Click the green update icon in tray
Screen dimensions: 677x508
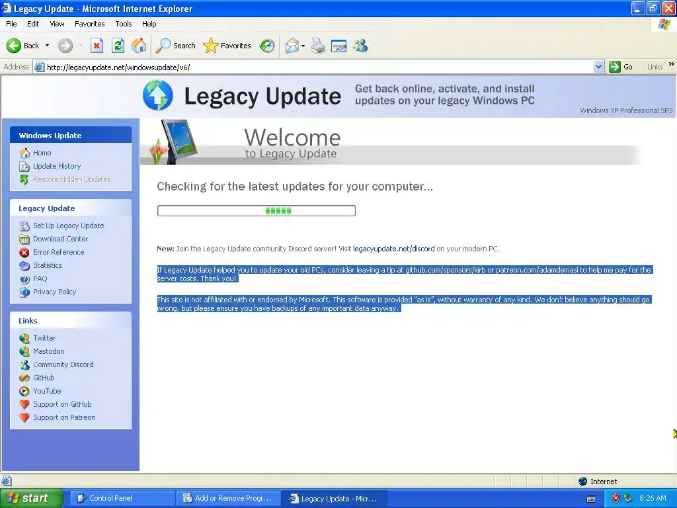pos(628,498)
